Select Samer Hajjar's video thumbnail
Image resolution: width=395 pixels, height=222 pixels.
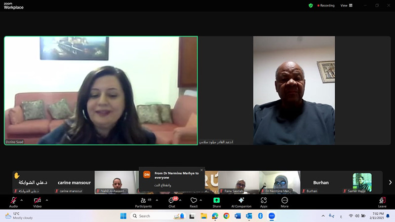click(362, 182)
